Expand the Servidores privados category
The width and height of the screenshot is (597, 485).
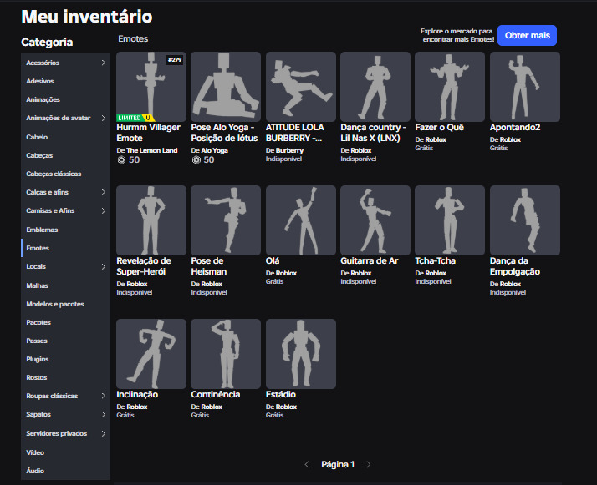click(x=104, y=433)
